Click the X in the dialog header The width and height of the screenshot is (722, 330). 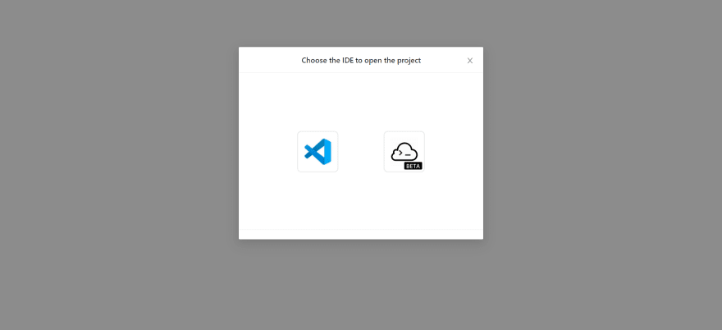[x=469, y=61]
